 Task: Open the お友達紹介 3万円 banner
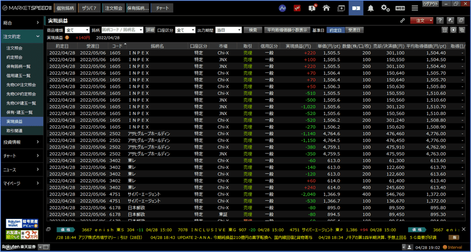pos(22,234)
